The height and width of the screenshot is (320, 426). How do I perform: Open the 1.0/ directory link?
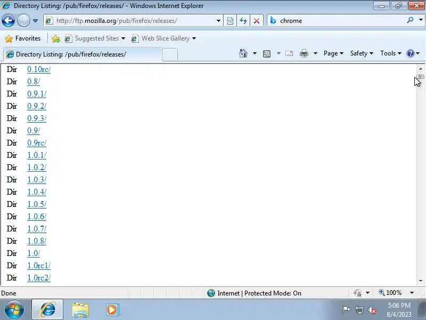click(34, 253)
